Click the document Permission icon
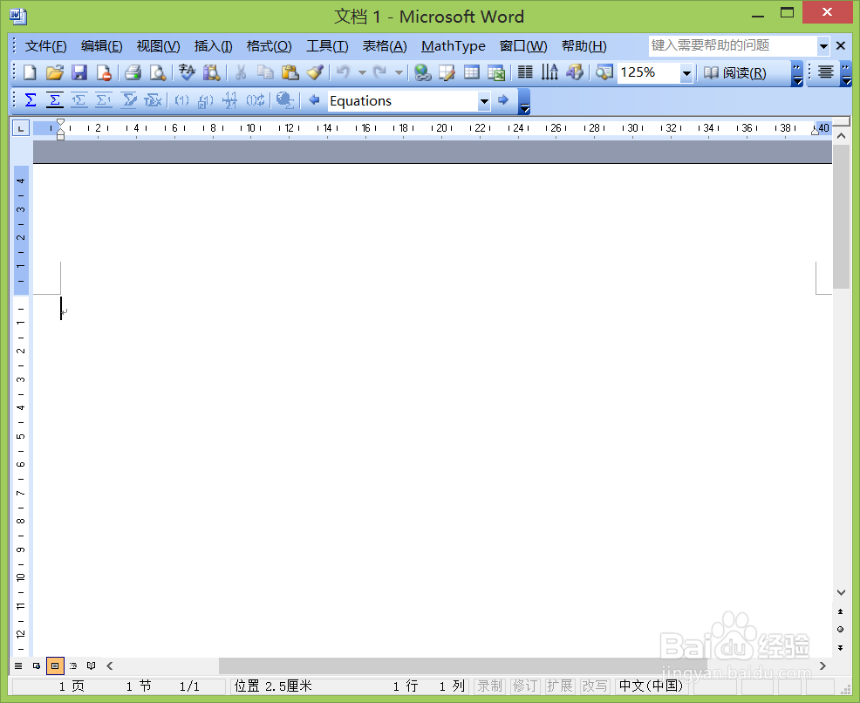Viewport: 860px width, 703px height. click(104, 72)
